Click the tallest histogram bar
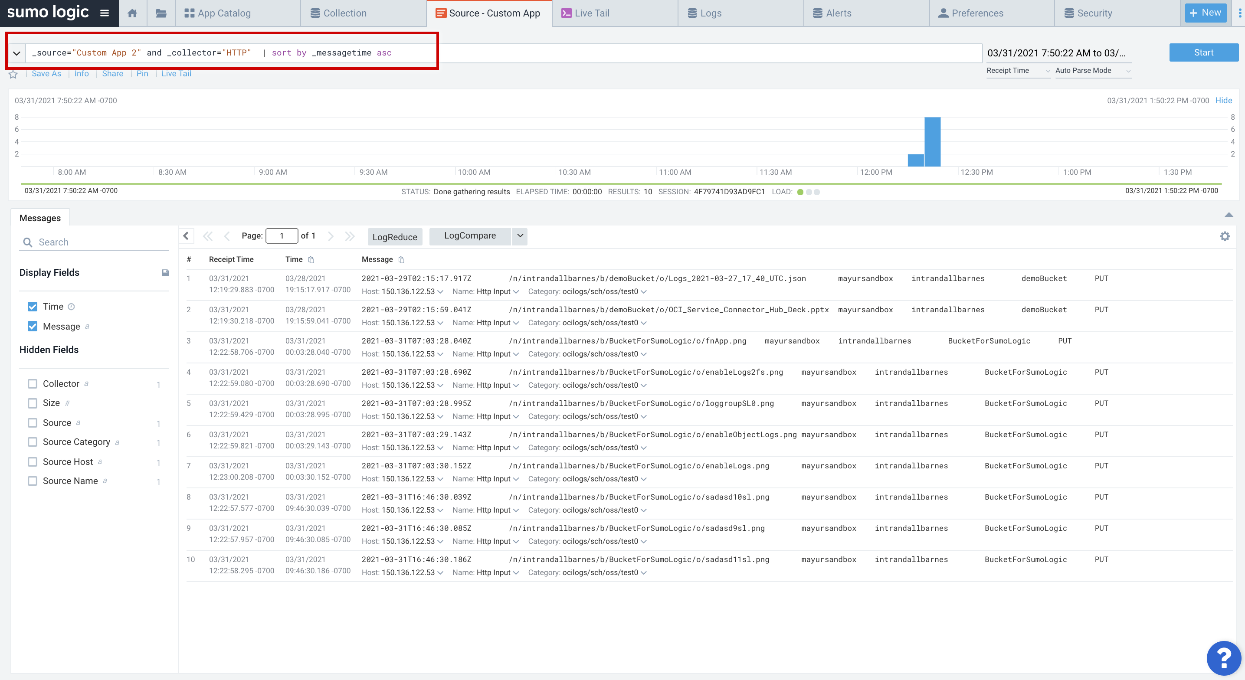 [932, 141]
